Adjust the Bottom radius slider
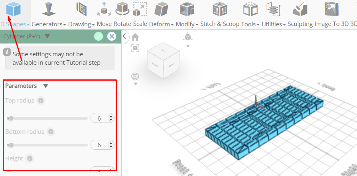The width and height of the screenshot is (357, 176). (x=47, y=145)
